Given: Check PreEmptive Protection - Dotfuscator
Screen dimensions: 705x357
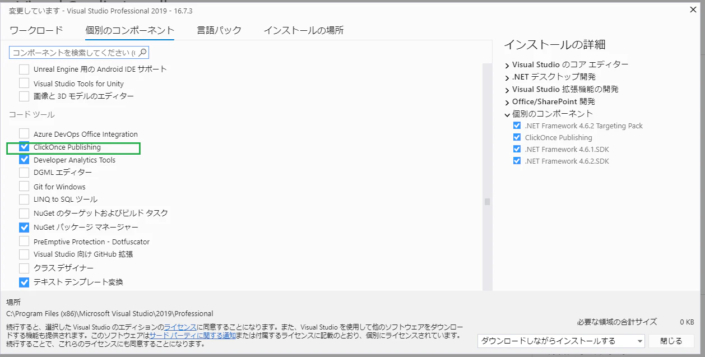Looking at the screenshot, I should [x=24, y=242].
